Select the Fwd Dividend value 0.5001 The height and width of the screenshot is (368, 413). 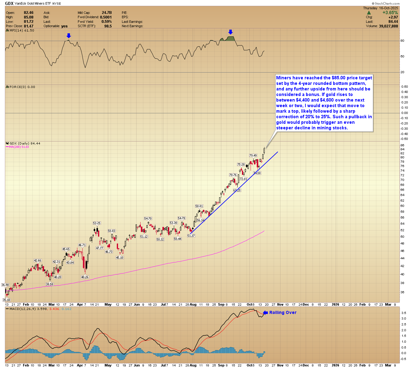106,17
